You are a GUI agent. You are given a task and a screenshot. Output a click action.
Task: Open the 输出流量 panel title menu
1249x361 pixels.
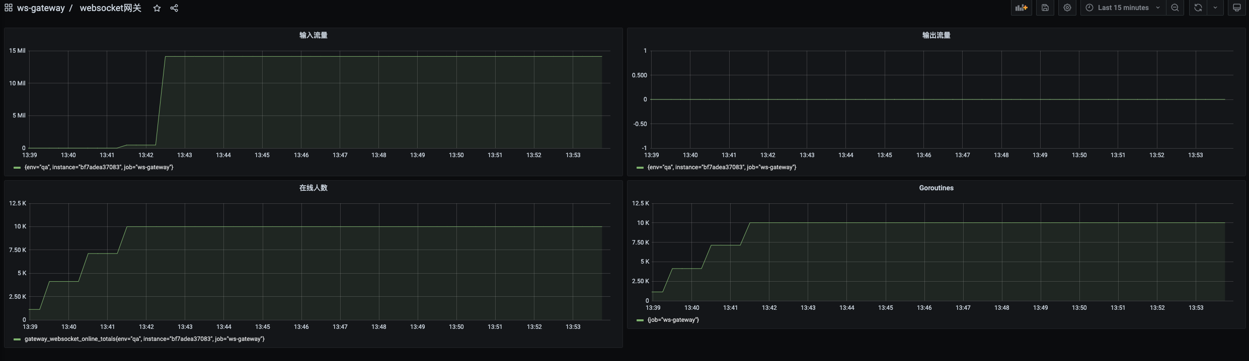[936, 35]
